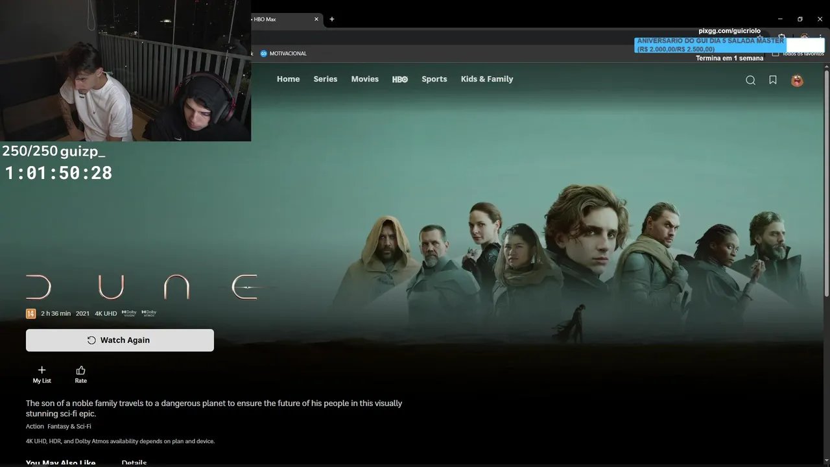
Task: Rate Dune with the thumbs-up icon
Action: 80,374
